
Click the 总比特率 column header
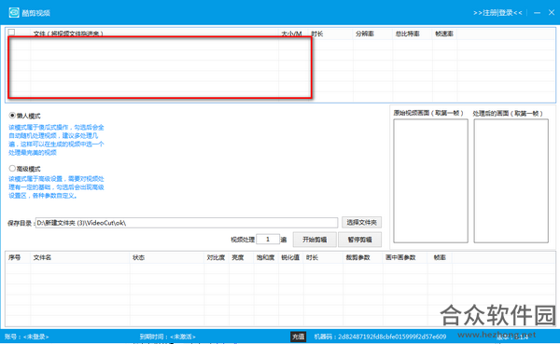click(x=407, y=34)
